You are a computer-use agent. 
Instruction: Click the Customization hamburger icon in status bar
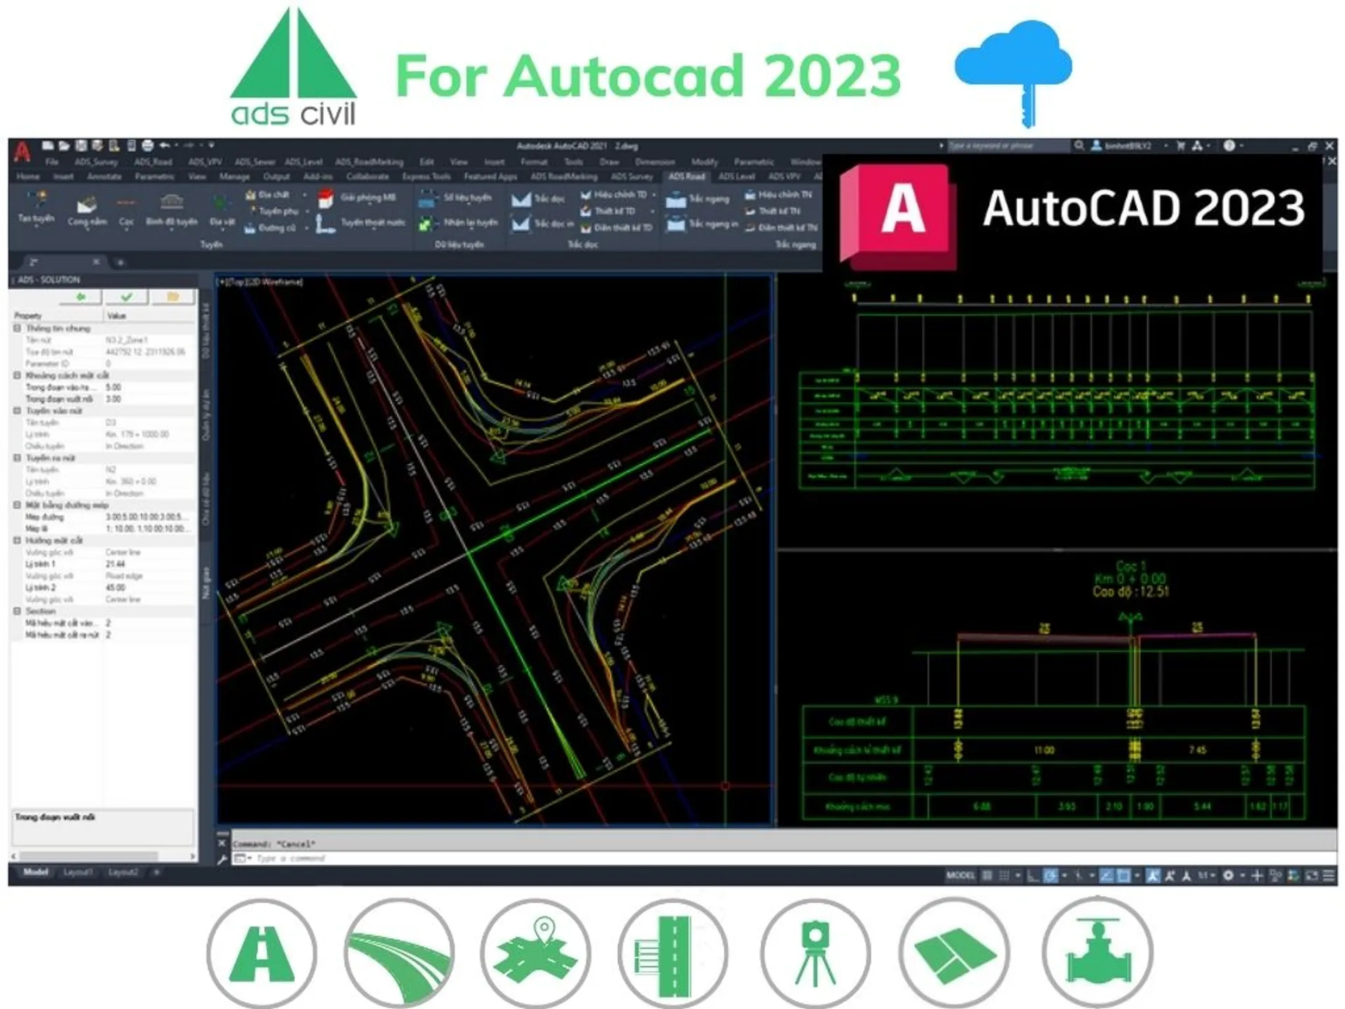(1328, 875)
